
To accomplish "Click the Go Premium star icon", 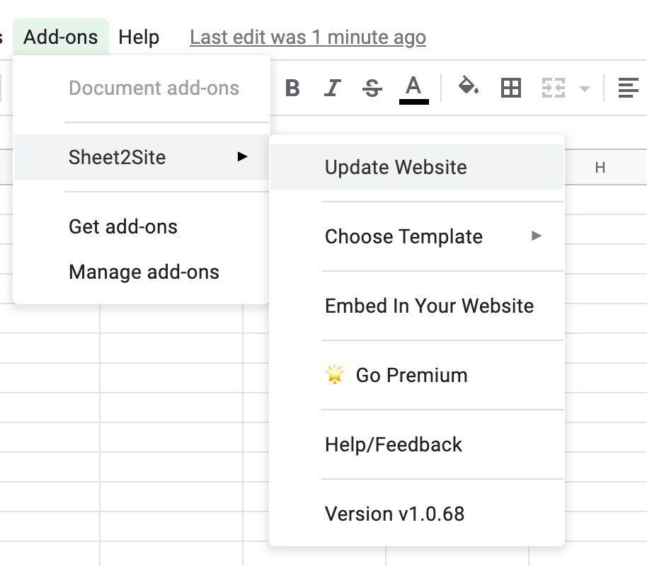I will click(x=334, y=375).
